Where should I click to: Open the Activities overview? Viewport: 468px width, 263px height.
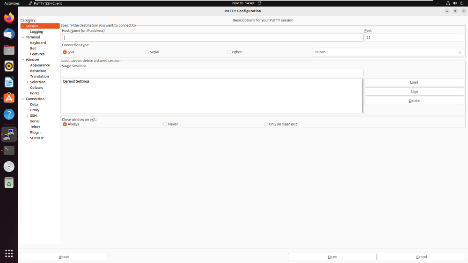[x=12, y=3]
